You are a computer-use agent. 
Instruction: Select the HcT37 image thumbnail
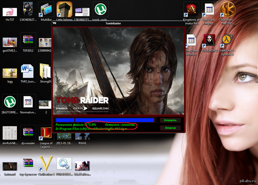pos(10,11)
